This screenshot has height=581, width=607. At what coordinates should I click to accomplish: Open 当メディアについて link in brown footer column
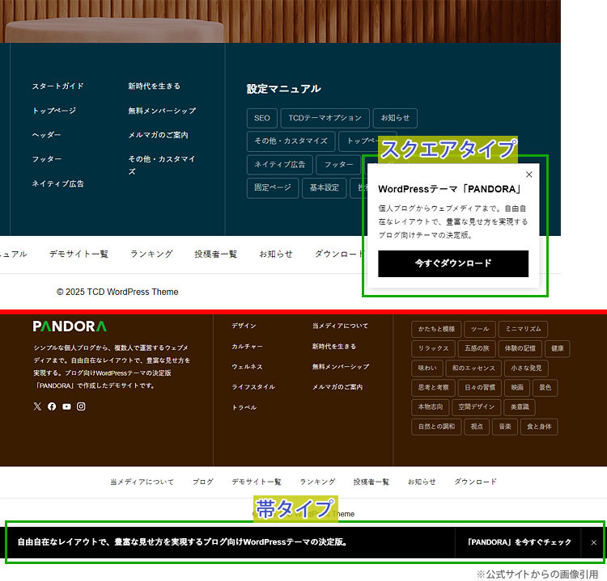tap(340, 326)
